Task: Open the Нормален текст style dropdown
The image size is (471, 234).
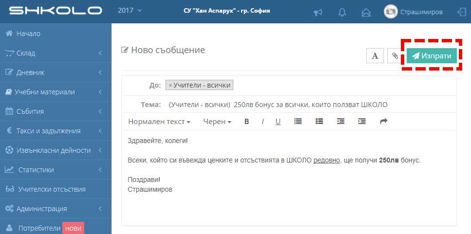Action: 159,122
